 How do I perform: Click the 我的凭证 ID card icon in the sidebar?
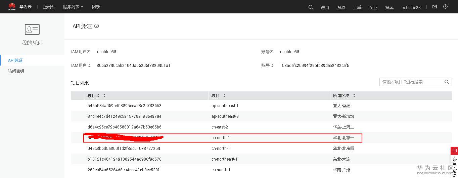(32, 29)
